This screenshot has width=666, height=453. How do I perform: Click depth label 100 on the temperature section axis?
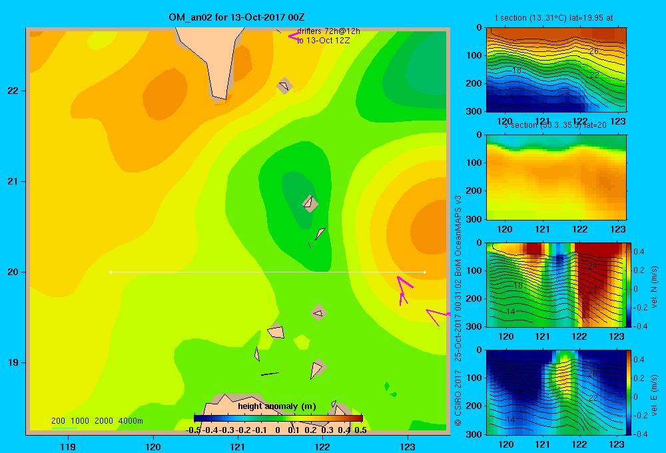(475, 55)
